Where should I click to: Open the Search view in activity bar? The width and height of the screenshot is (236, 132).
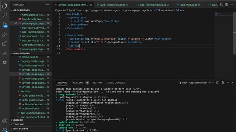coord(5,15)
